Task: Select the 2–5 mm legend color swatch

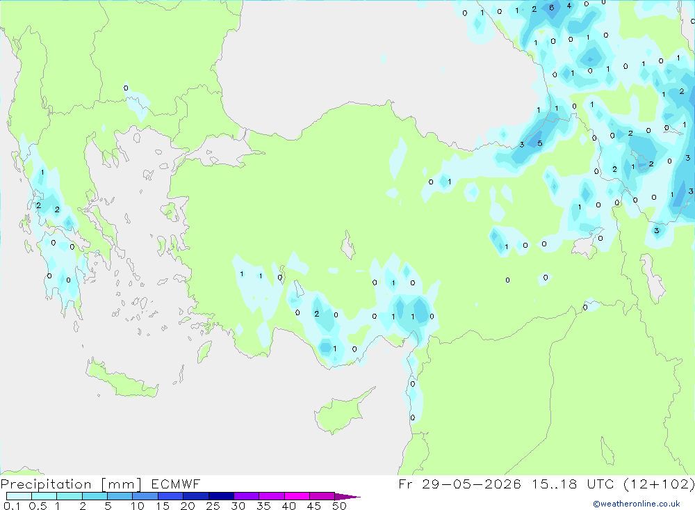Action: pyautogui.click(x=95, y=496)
